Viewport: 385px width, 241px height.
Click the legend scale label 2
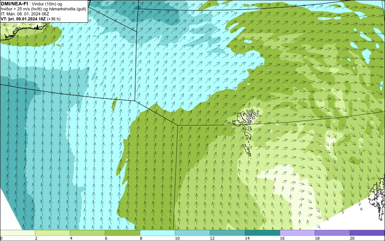tap(36, 238)
